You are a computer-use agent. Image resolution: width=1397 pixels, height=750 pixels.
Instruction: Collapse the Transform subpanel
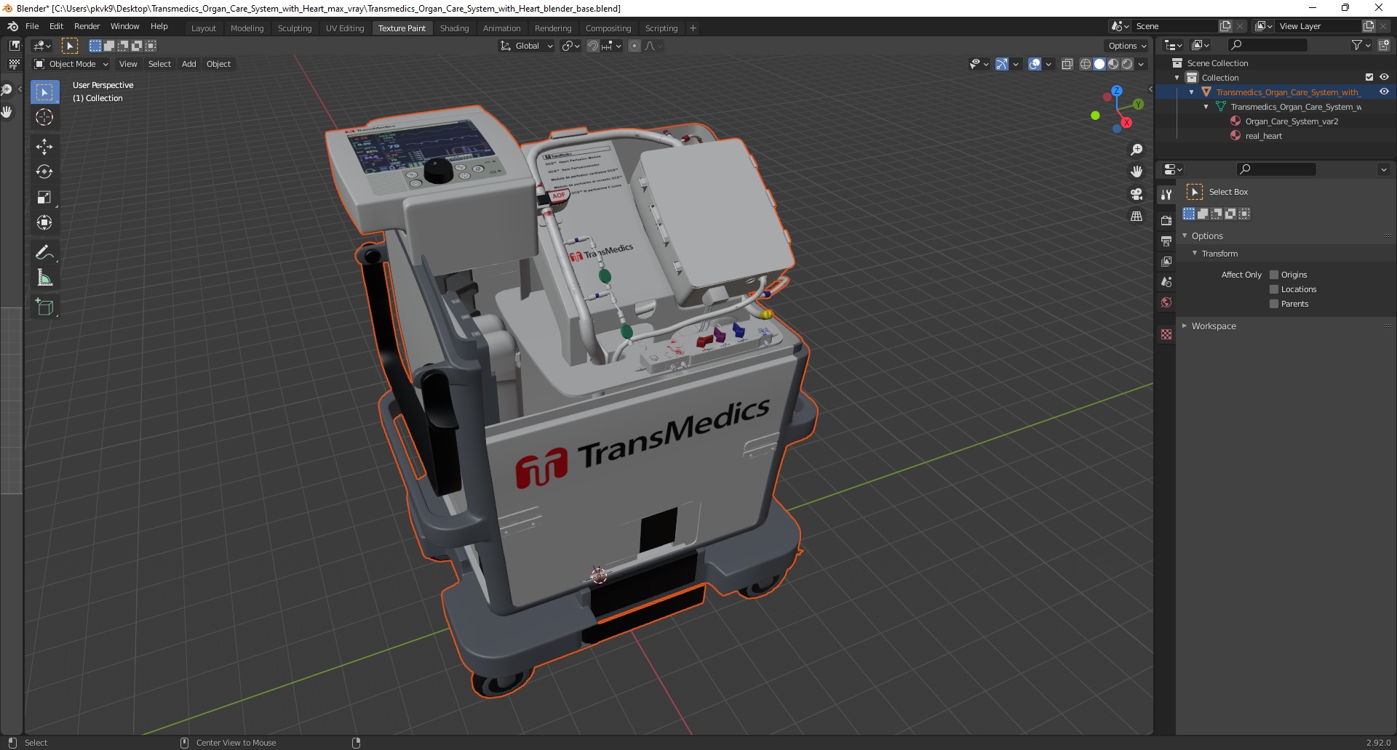click(x=1195, y=254)
